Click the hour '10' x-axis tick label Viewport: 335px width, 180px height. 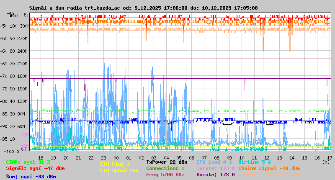[x=242, y=158]
